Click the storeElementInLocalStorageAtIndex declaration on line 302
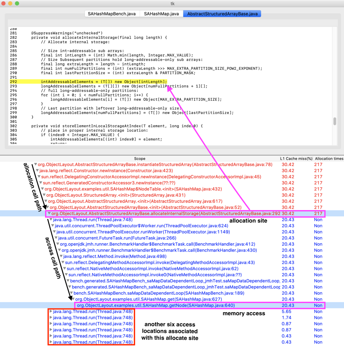 pos(117,126)
